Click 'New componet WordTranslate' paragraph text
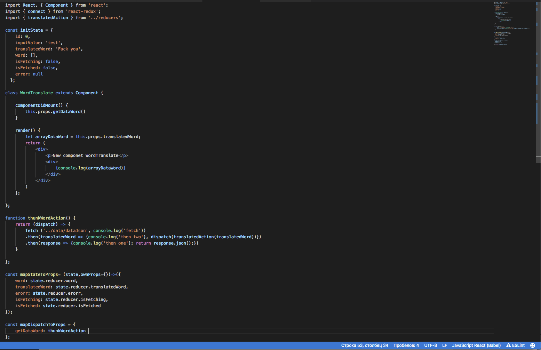 tap(85, 156)
